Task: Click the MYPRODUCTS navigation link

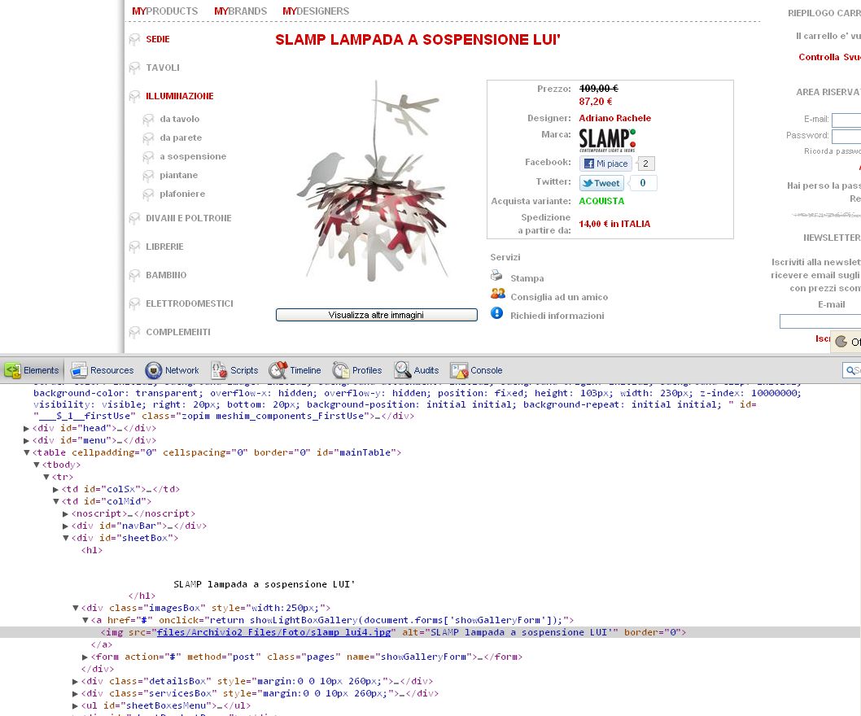Action: tap(164, 11)
